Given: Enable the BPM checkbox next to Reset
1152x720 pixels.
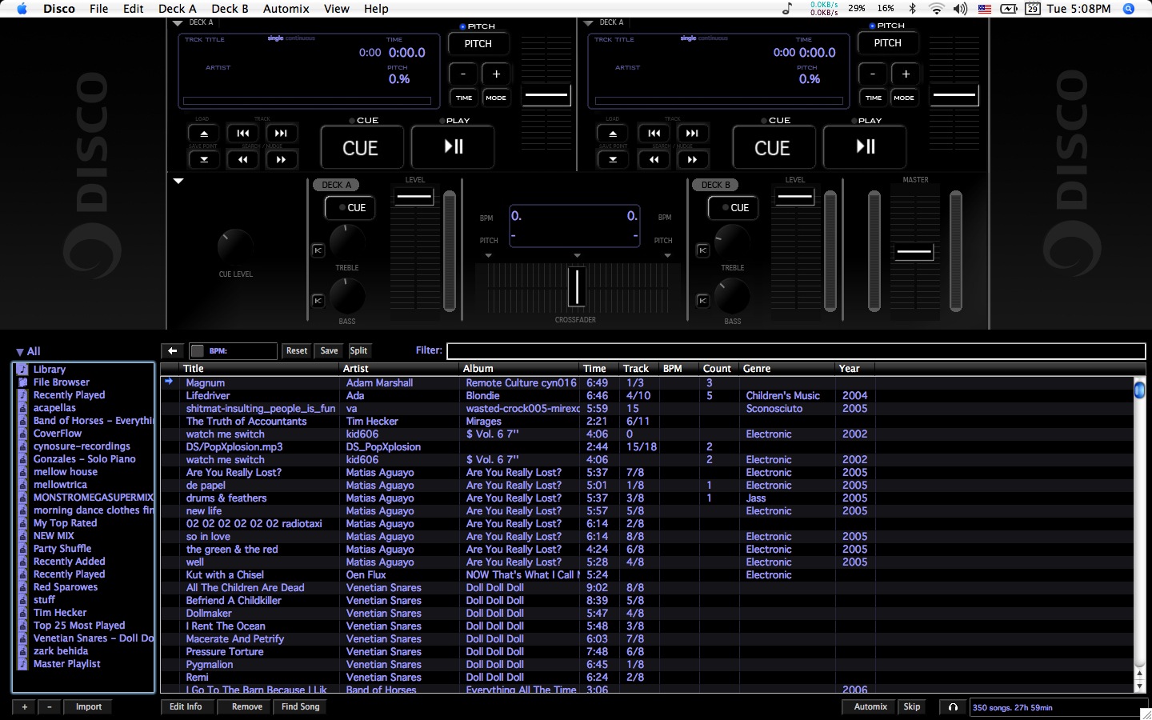Looking at the screenshot, I should pyautogui.click(x=197, y=350).
